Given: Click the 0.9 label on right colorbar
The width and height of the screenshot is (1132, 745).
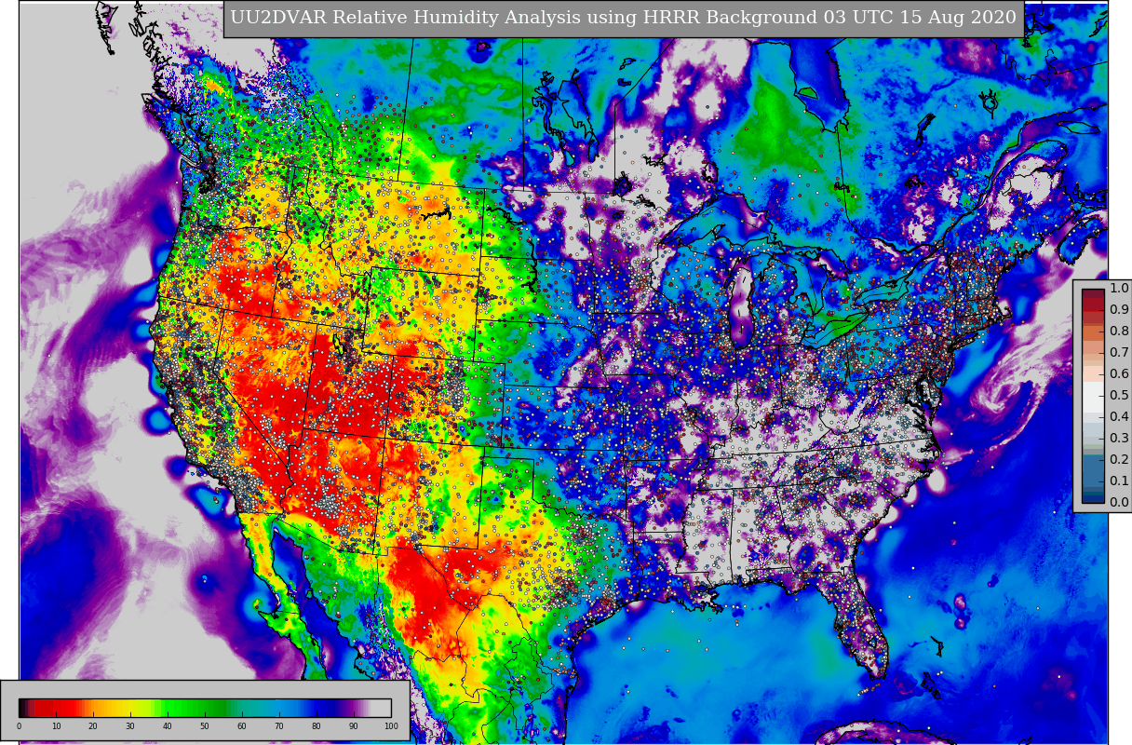Looking at the screenshot, I should (x=1119, y=310).
